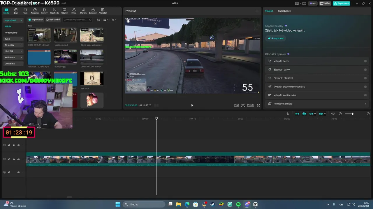Click the player focus frame icon
The width and height of the screenshot is (373, 209).
tap(243, 105)
